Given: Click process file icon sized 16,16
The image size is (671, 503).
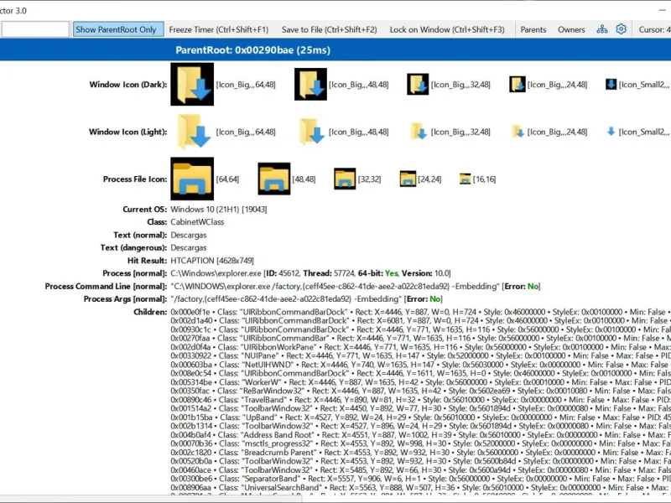Looking at the screenshot, I should click(466, 179).
